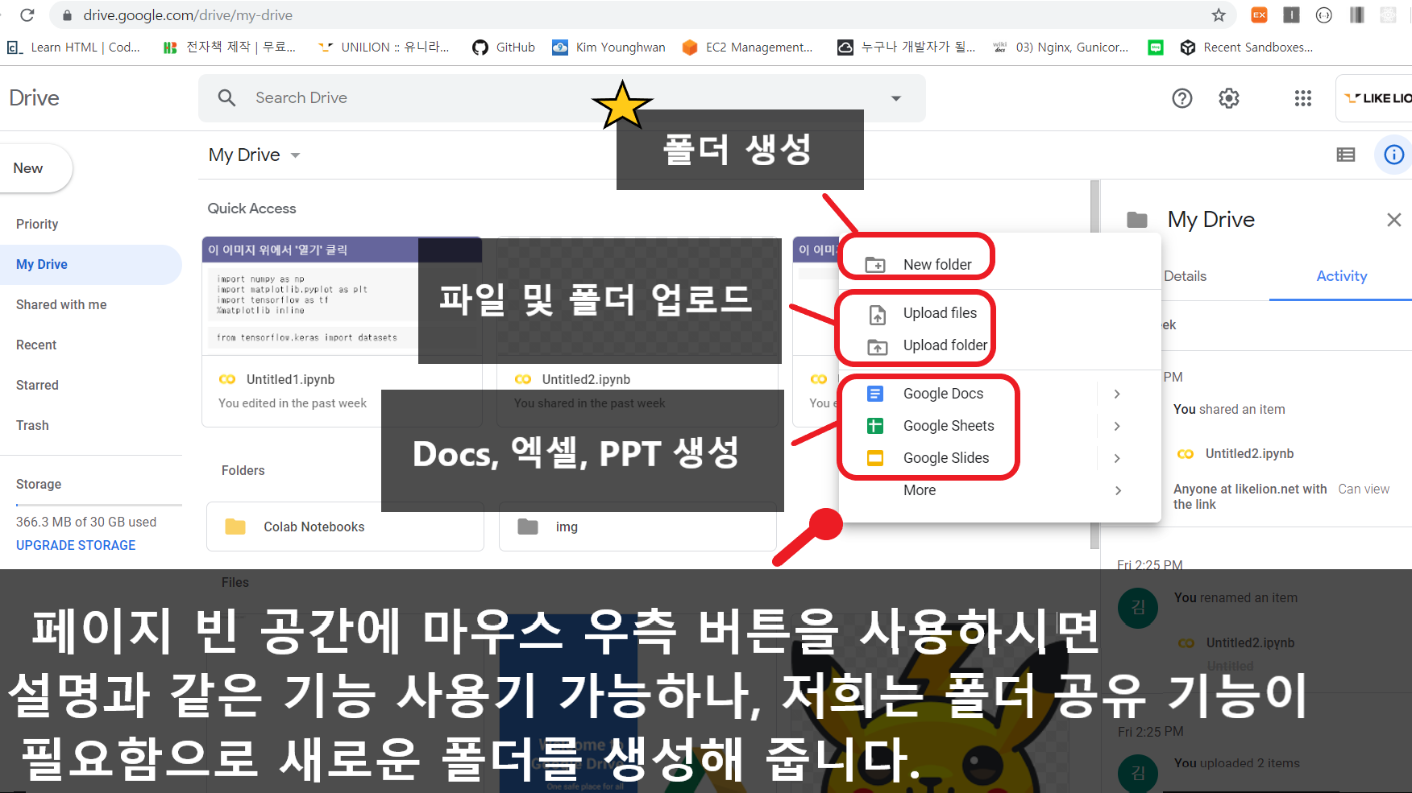This screenshot has height=793, width=1412.
Task: Click the green Google Sheets icon
Action: 875,426
